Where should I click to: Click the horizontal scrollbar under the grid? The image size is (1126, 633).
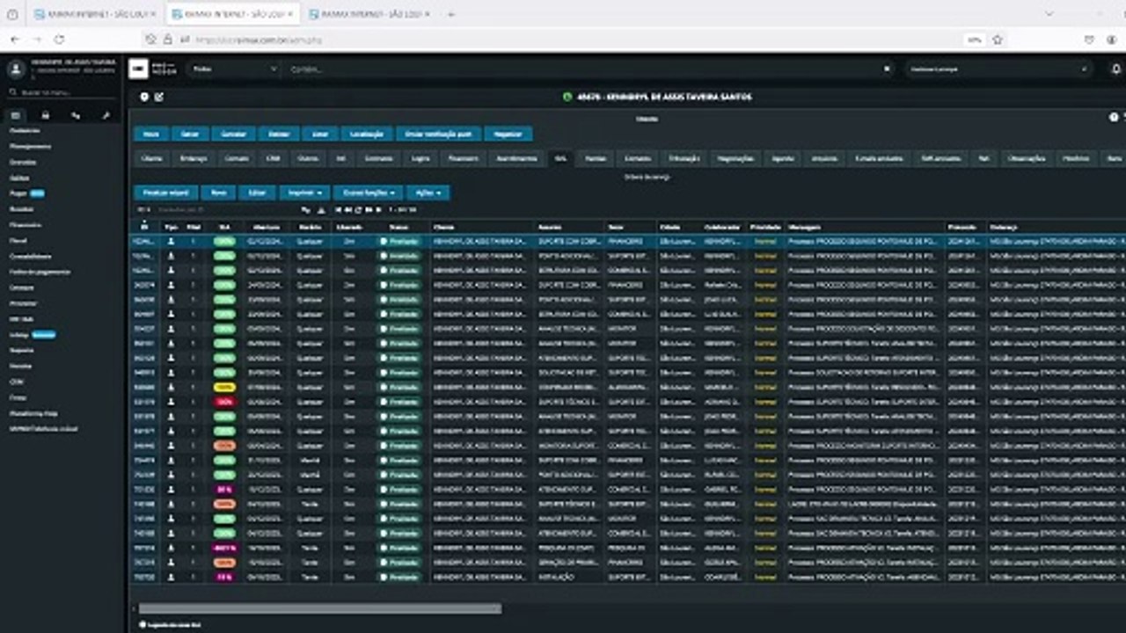320,608
